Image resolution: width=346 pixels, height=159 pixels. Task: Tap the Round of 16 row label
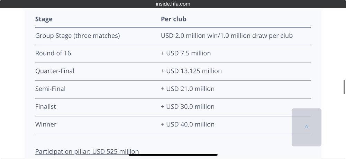53,53
